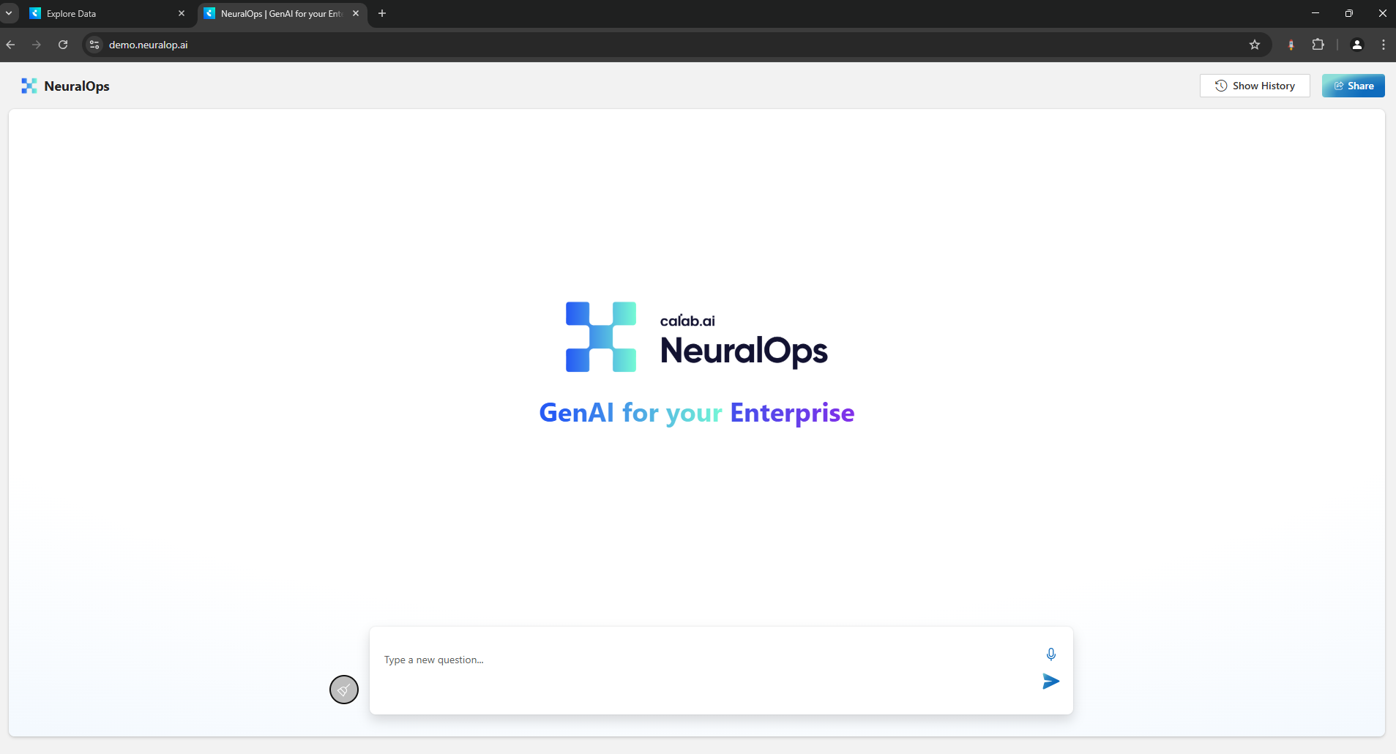Close the NeuralOps browser tab
Screen dimensions: 1396x754
356,13
